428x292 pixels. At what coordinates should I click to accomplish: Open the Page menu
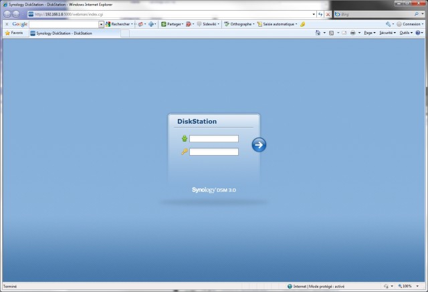point(370,33)
